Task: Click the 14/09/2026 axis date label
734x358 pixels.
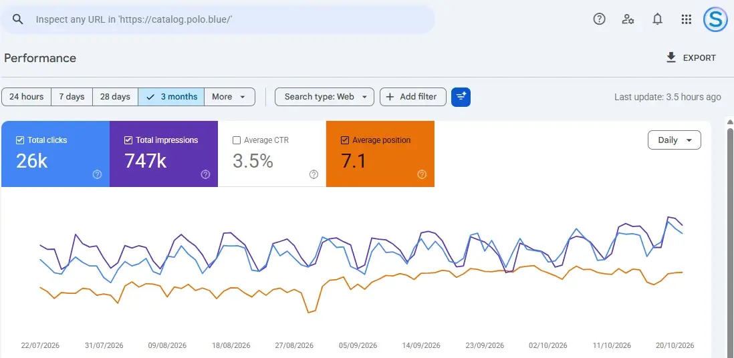Action: click(421, 345)
